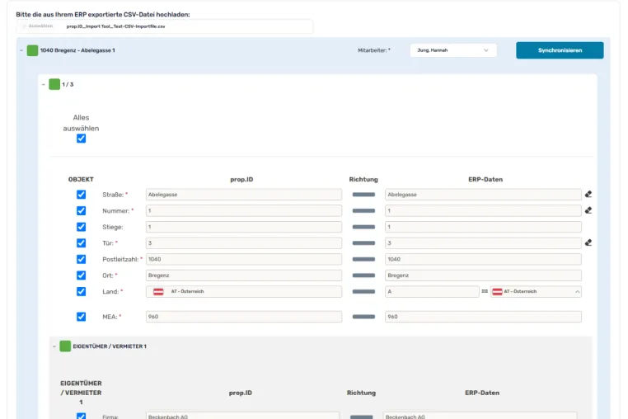Uncheck the Postleitzahl checkbox
This screenshot has width=628, height=419.
(82, 259)
